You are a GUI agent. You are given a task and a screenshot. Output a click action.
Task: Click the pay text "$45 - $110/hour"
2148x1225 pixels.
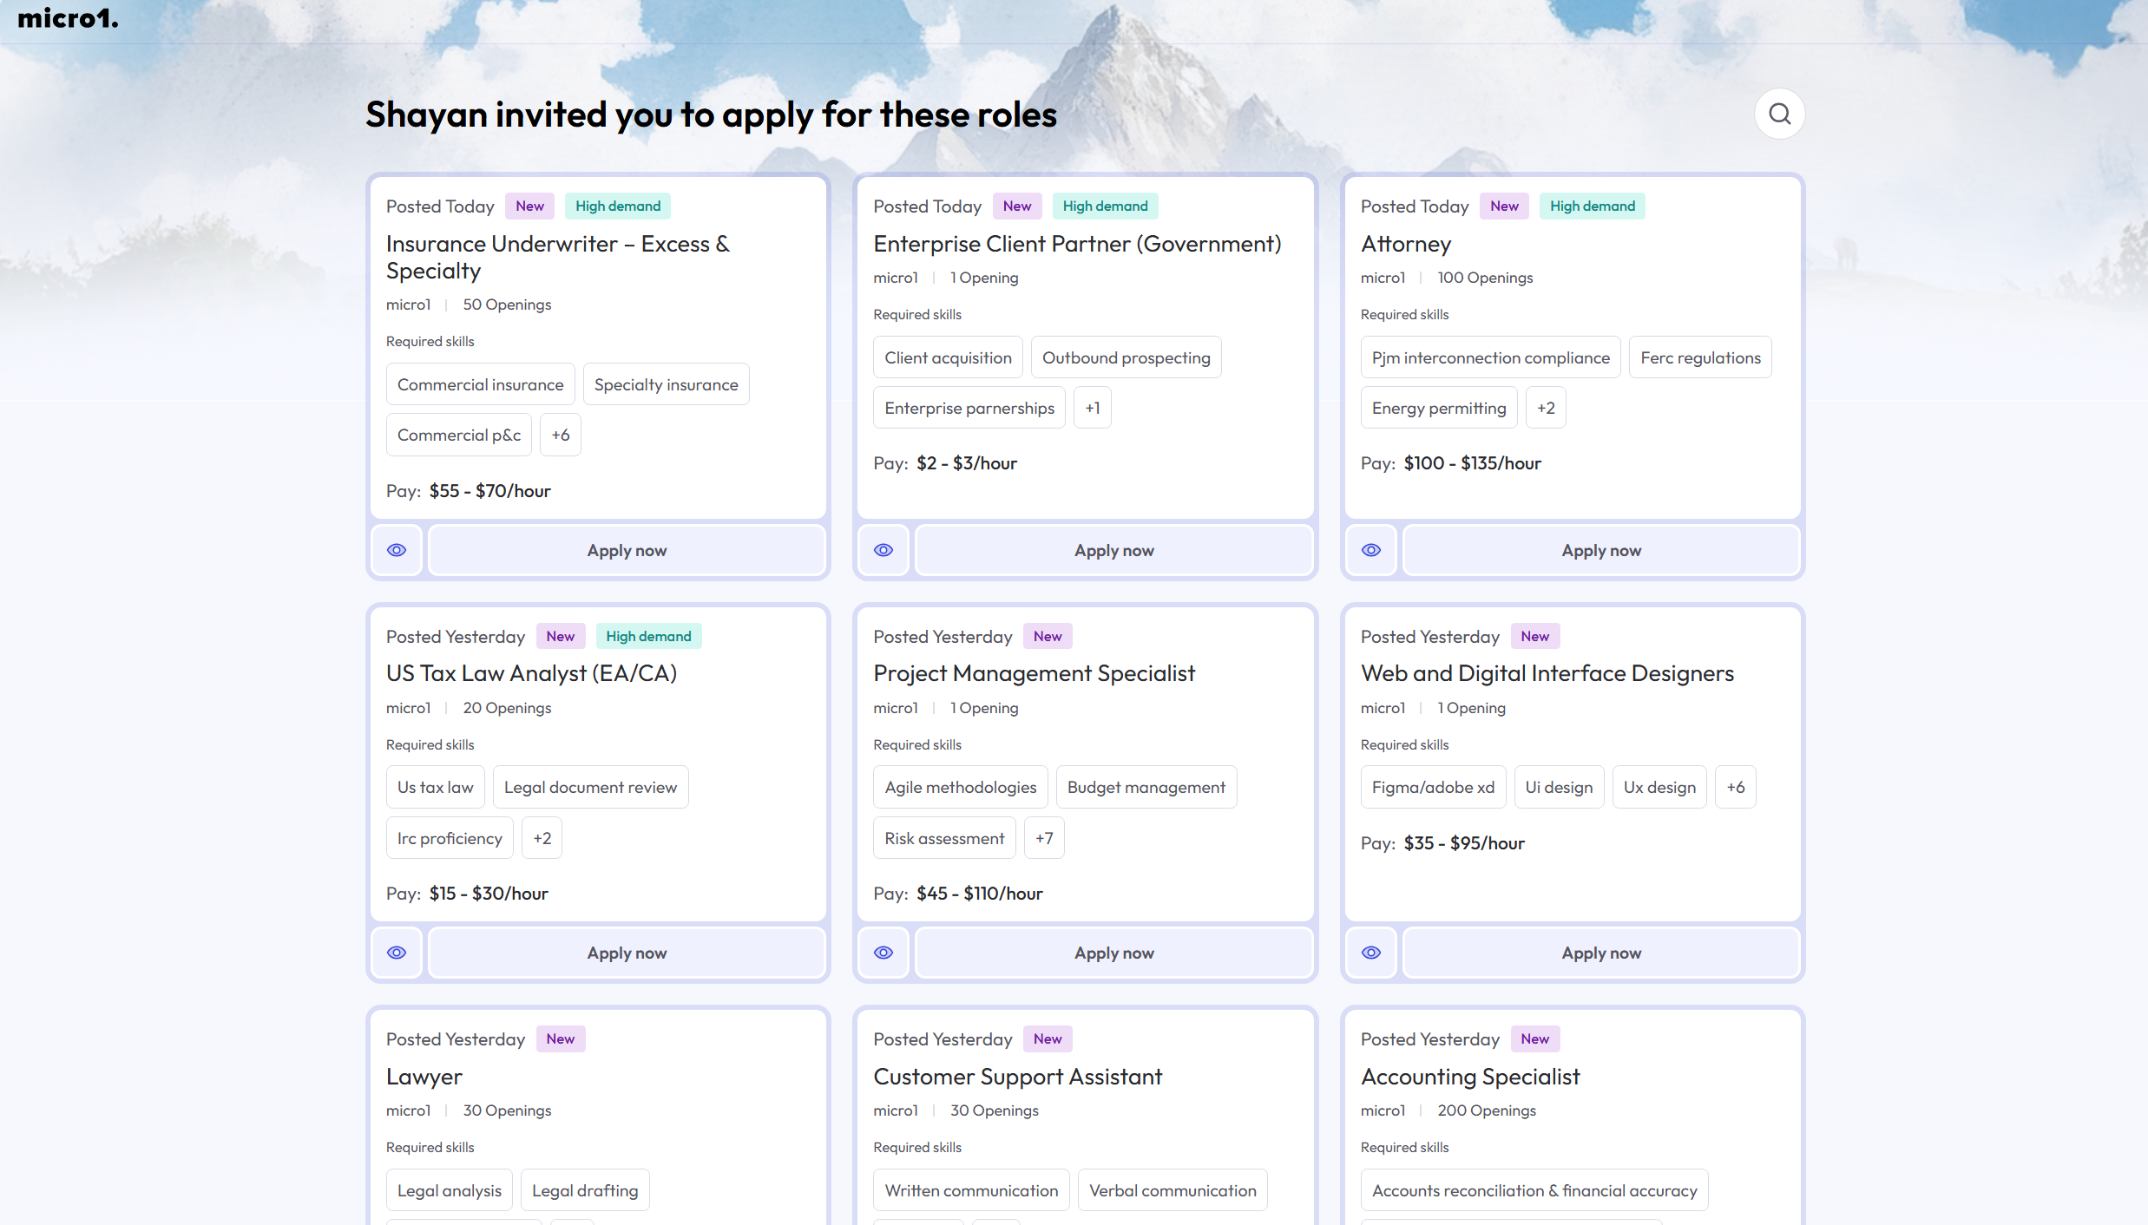980,894
